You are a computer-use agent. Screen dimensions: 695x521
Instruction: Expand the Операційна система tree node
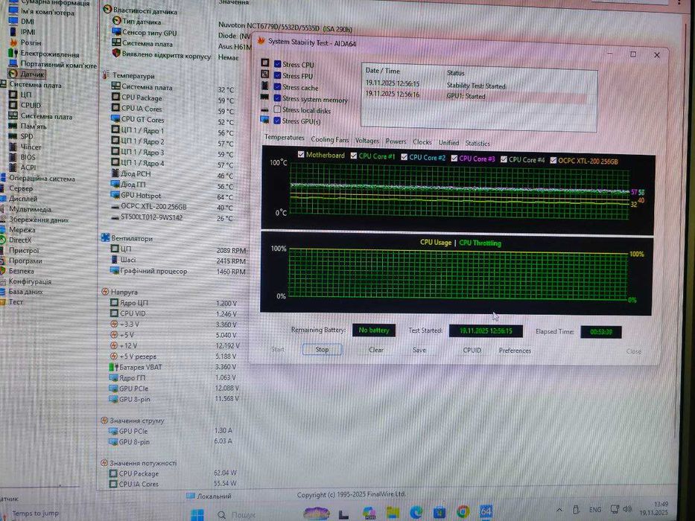pos(3,178)
